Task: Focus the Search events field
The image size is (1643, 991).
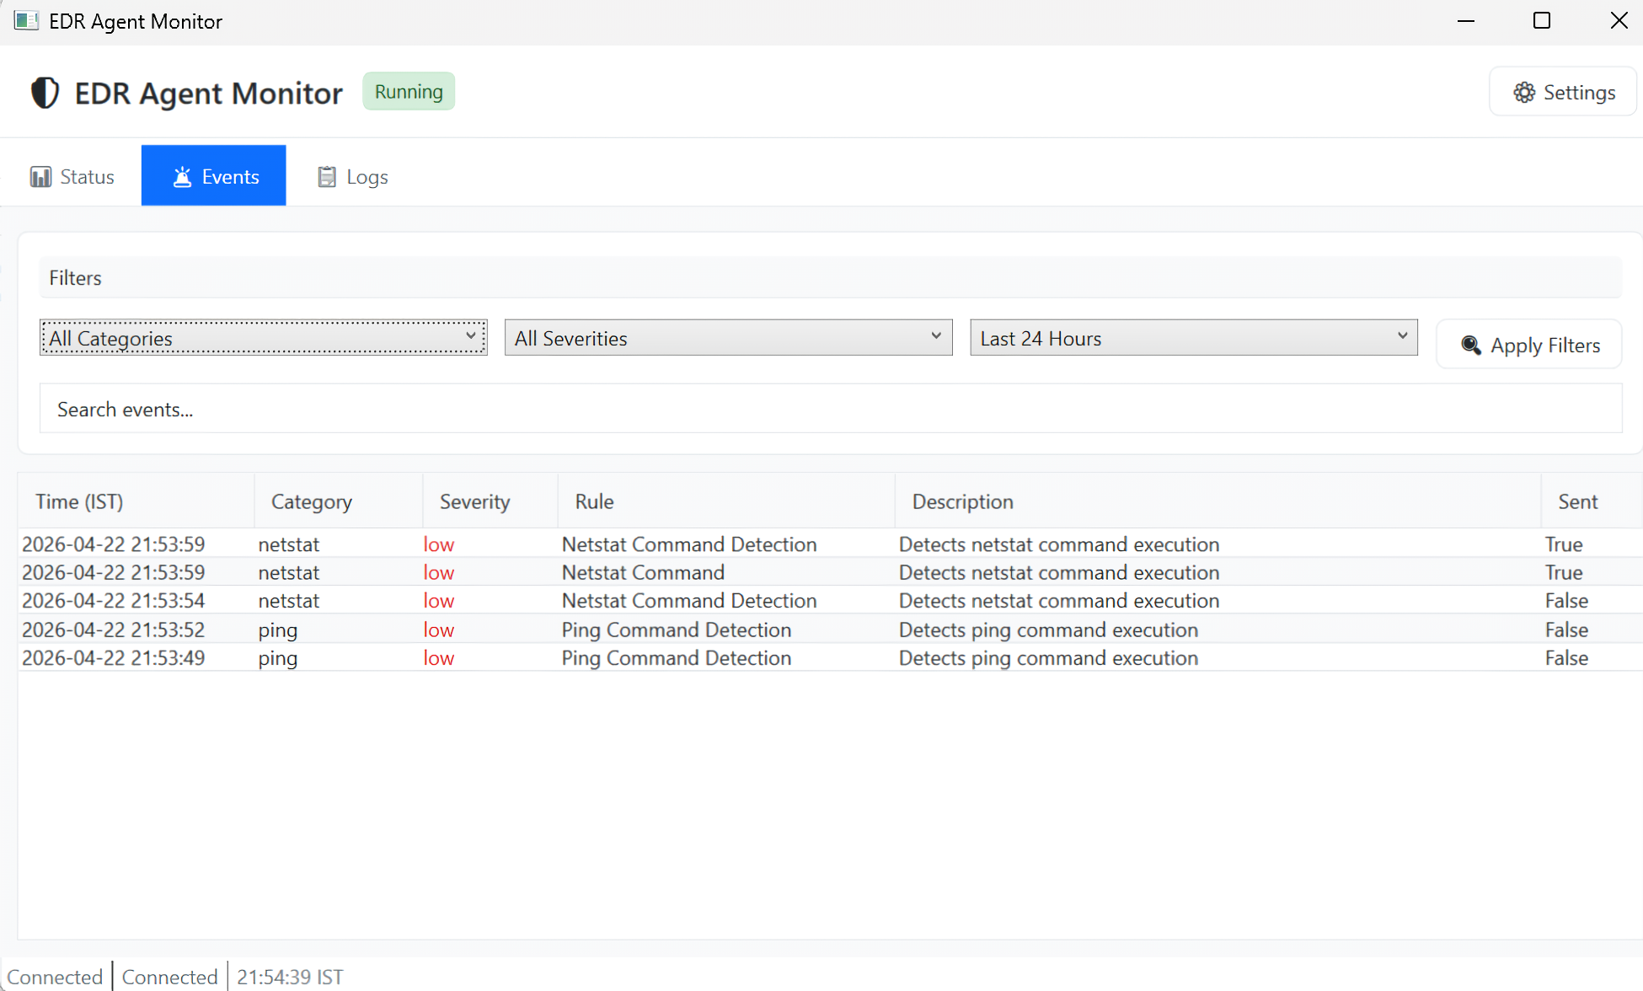Action: (x=831, y=409)
